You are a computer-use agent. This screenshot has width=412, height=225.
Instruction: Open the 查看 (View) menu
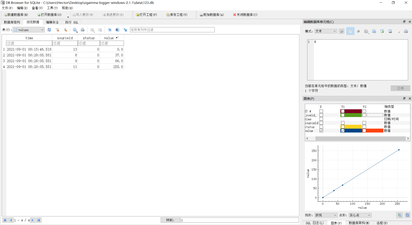click(x=37, y=8)
